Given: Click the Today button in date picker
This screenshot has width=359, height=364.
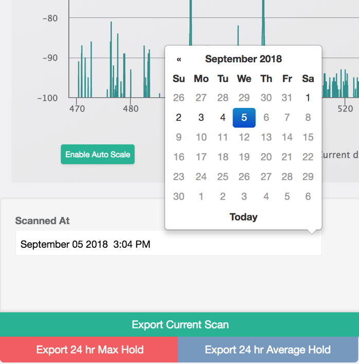Looking at the screenshot, I should pos(243,217).
